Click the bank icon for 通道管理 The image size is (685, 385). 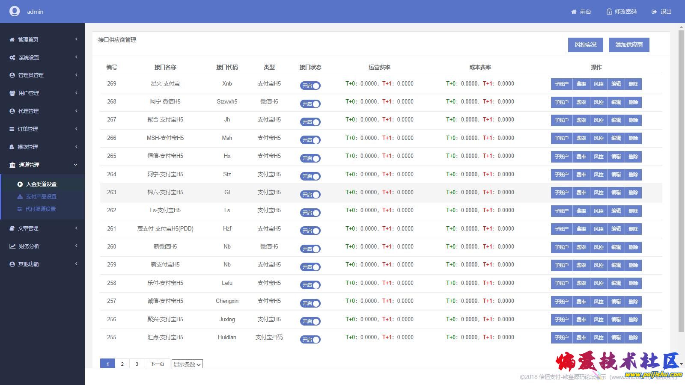tap(12, 165)
